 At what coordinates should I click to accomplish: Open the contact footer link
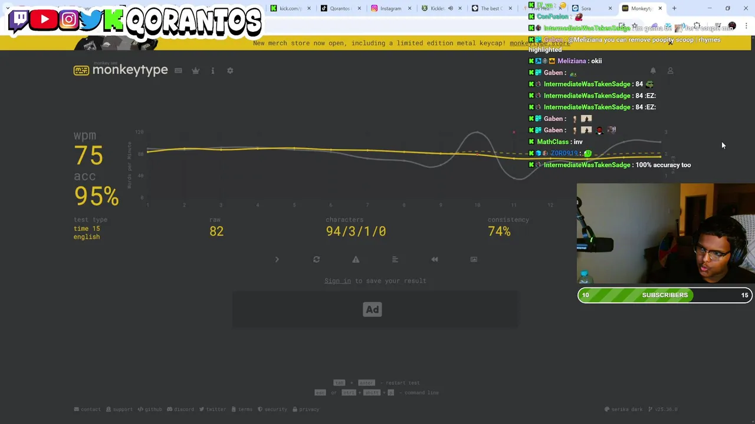(87, 409)
